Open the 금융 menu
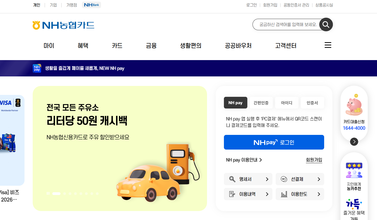Image resolution: width=377 pixels, height=220 pixels. (151, 46)
